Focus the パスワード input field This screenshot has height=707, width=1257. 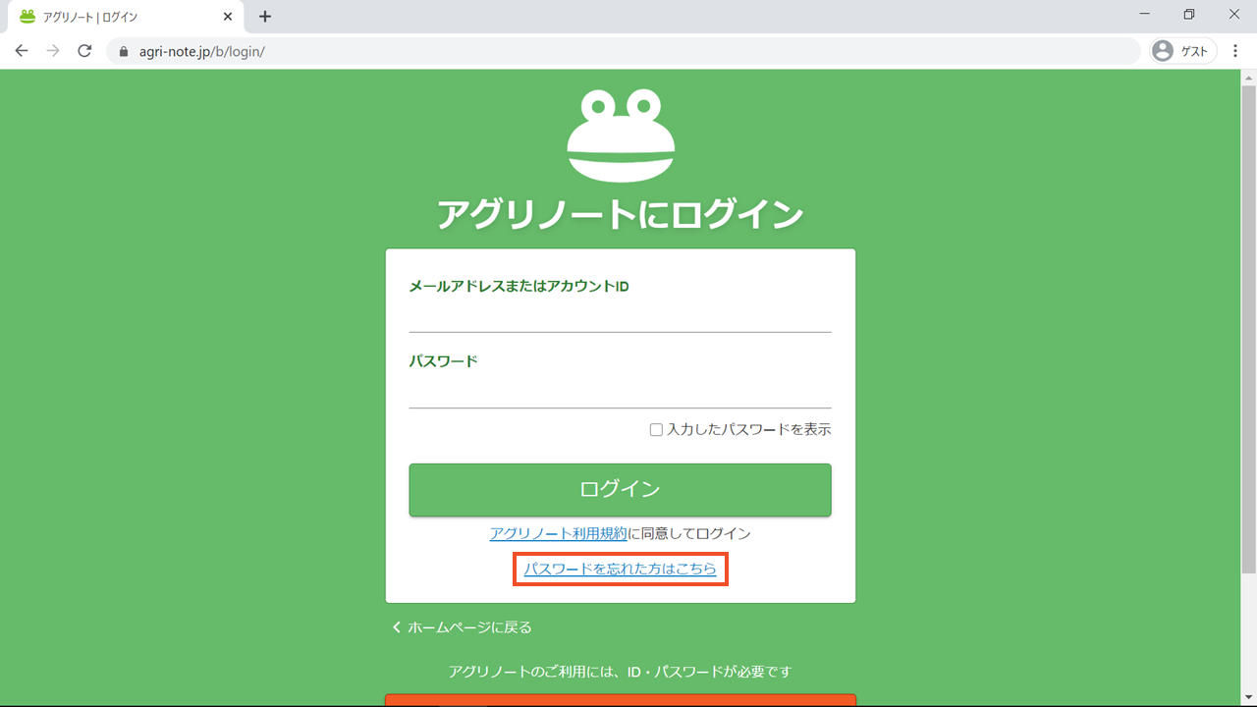click(x=620, y=392)
